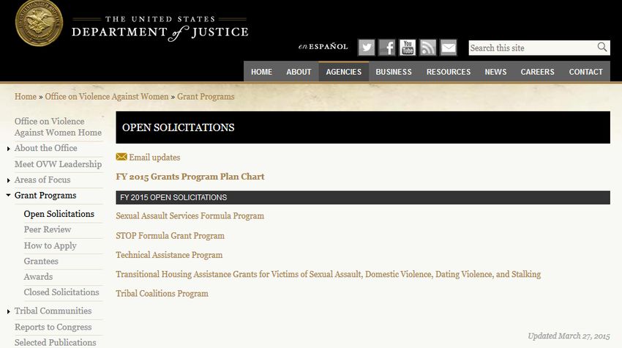Switch to en Español version
Image resolution: width=622 pixels, height=348 pixels.
tap(323, 46)
